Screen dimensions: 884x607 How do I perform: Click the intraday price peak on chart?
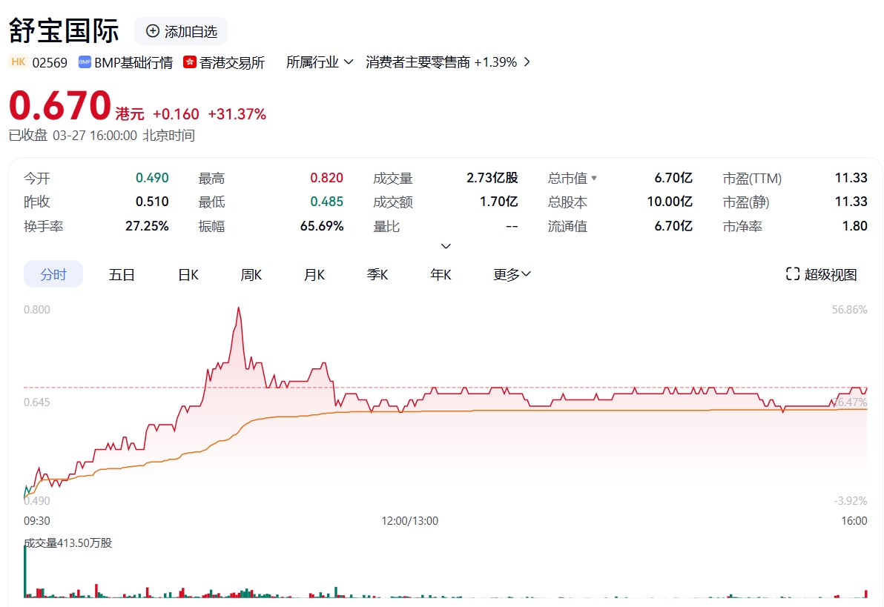click(239, 308)
